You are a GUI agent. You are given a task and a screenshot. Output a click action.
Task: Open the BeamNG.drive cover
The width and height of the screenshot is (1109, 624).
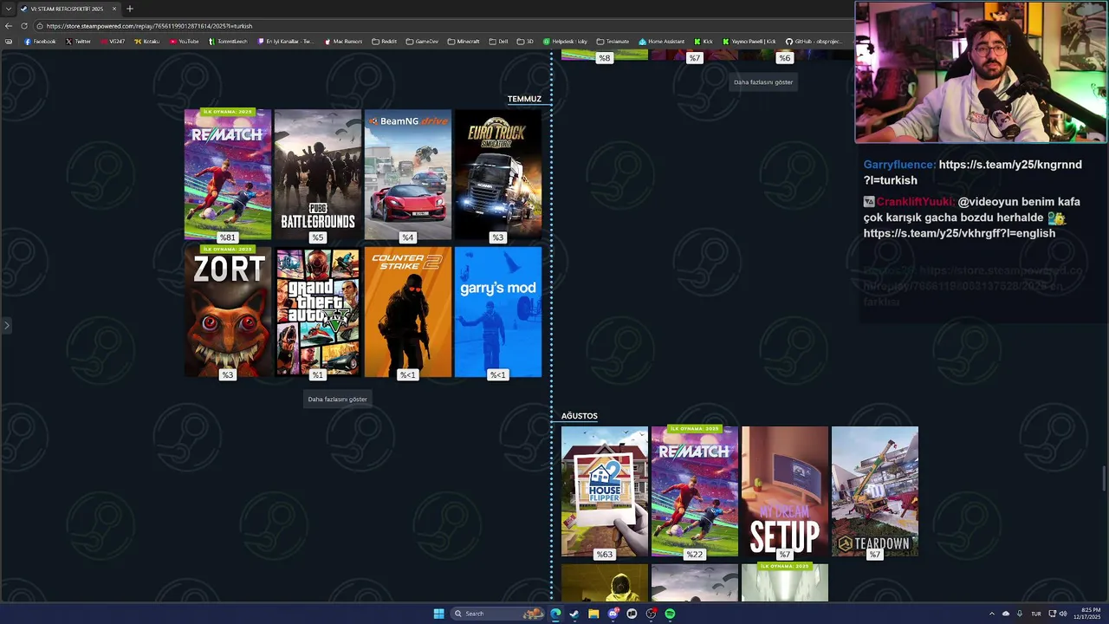[408, 174]
